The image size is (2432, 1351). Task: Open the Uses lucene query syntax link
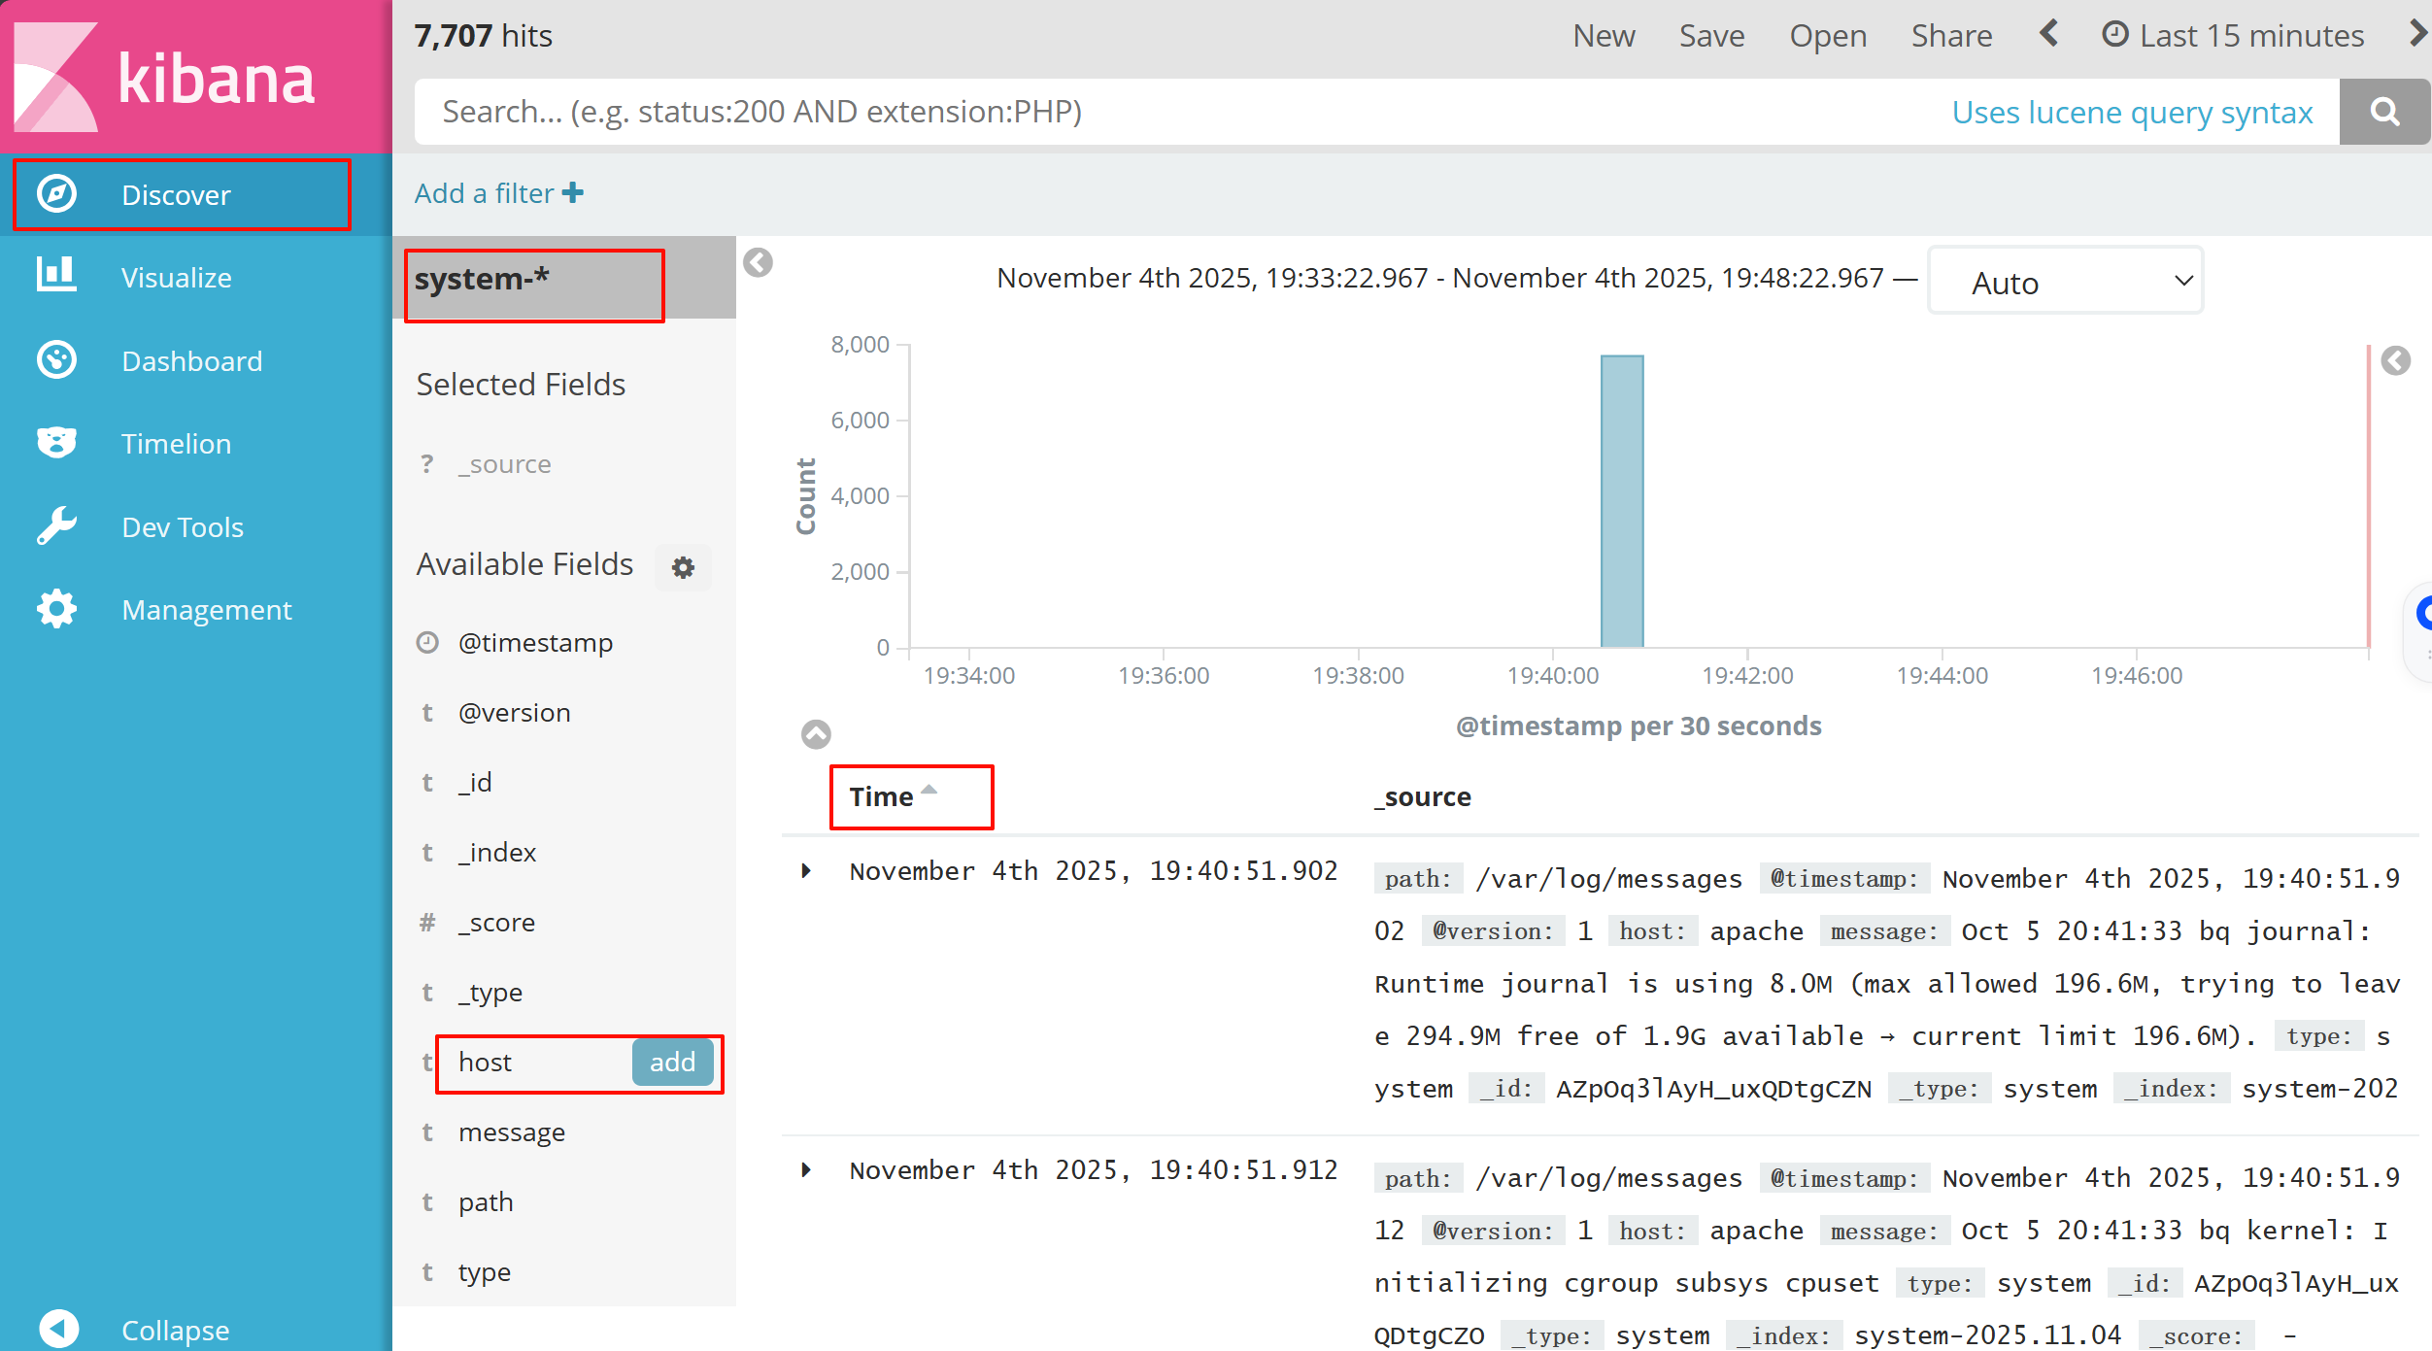[x=2132, y=112]
